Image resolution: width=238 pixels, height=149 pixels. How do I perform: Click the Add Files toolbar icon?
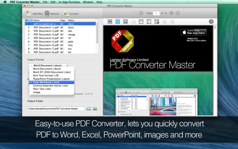pyautogui.click(x=29, y=13)
